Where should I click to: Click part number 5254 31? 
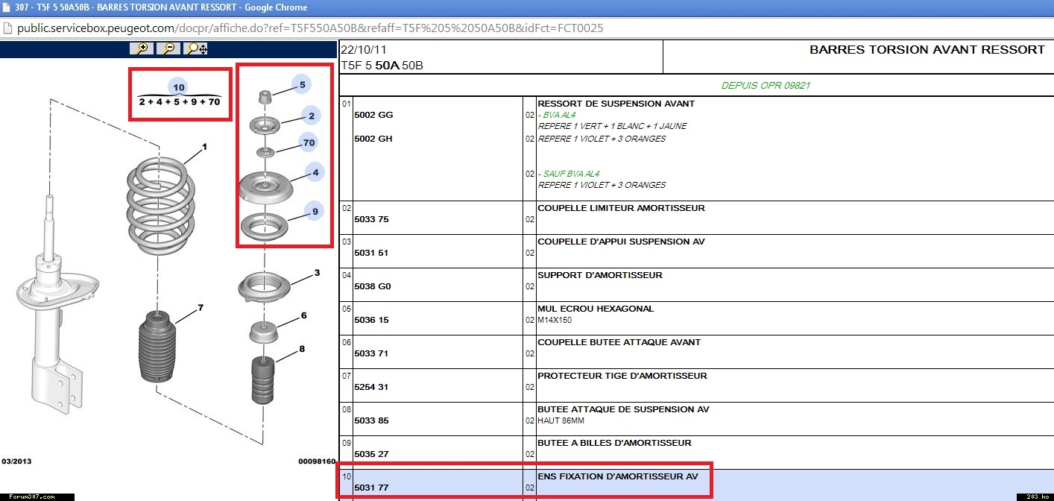pyautogui.click(x=371, y=387)
